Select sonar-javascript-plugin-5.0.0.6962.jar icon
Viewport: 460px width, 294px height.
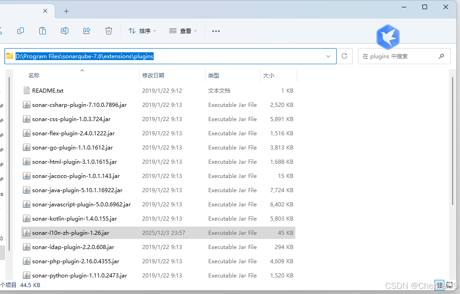click(27, 205)
